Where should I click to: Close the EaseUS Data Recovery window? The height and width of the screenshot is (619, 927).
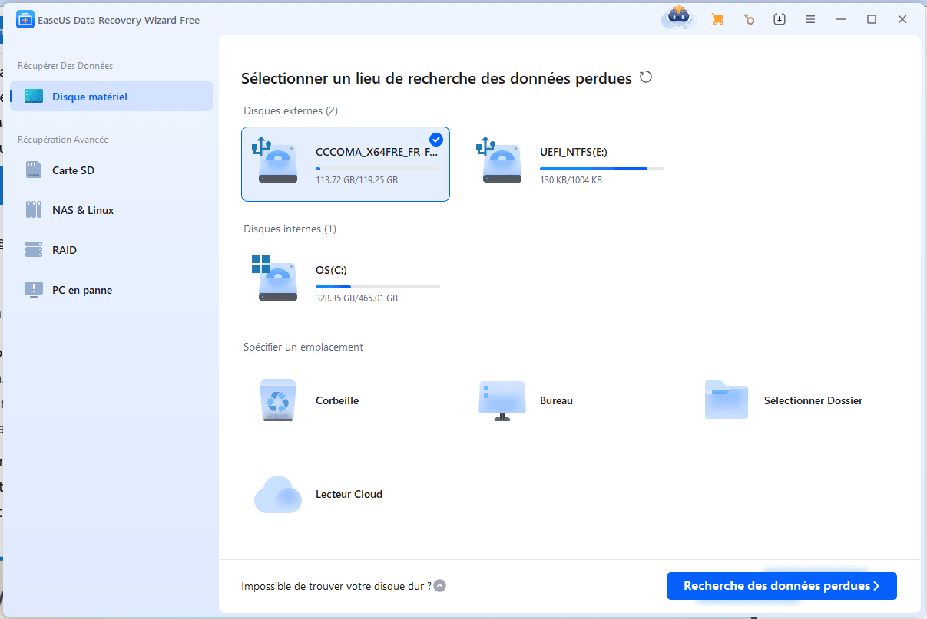click(x=902, y=20)
